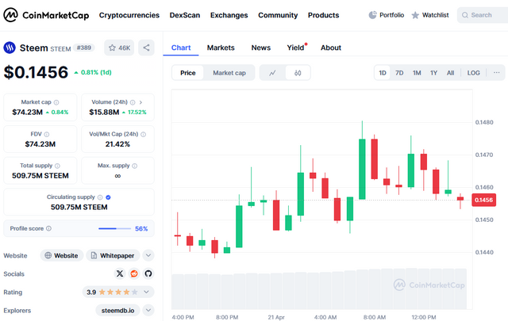Open chart more options ellipsis

point(496,73)
